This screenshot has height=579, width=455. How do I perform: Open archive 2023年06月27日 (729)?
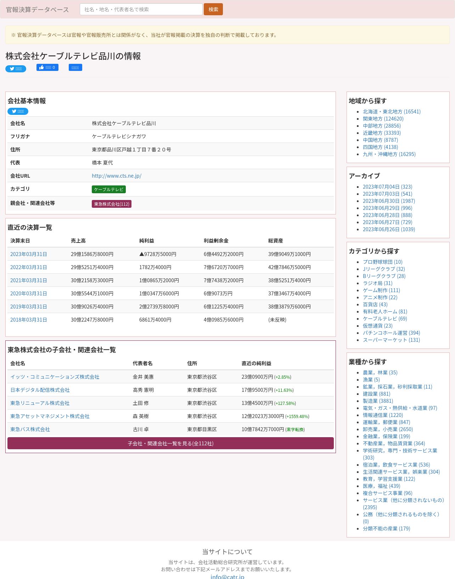tap(387, 222)
